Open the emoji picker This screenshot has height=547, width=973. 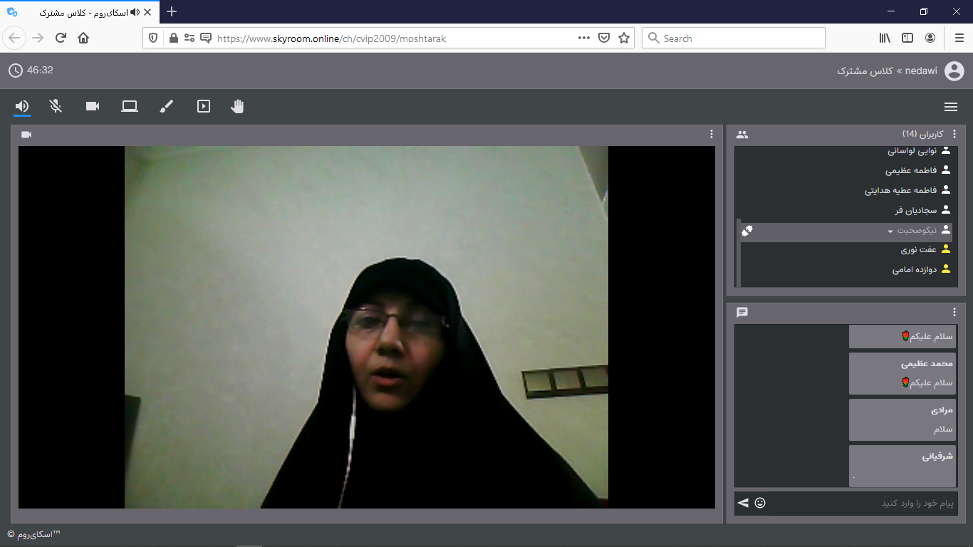pyautogui.click(x=760, y=503)
